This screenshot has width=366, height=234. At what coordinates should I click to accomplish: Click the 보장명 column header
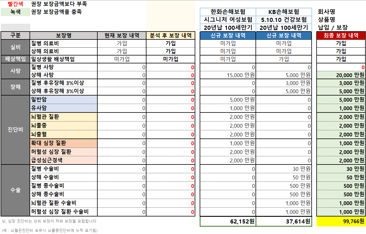pos(63,35)
